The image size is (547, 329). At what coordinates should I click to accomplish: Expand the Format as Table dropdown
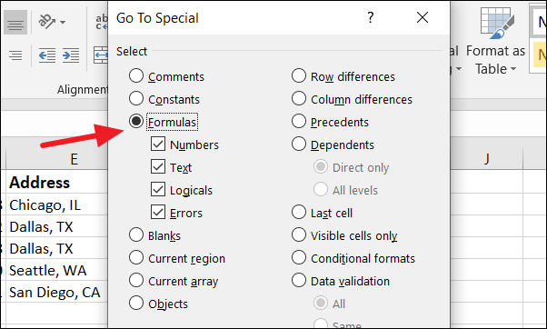[513, 69]
